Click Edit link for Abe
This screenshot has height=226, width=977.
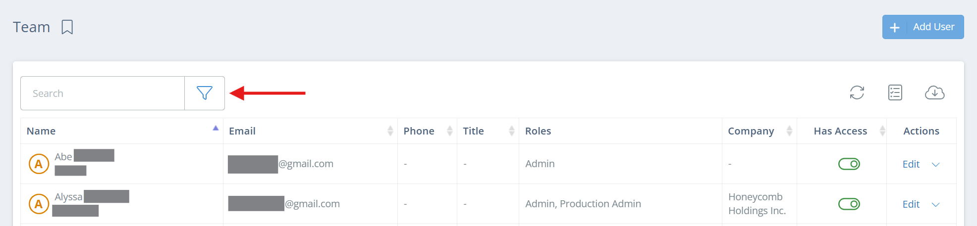click(911, 164)
